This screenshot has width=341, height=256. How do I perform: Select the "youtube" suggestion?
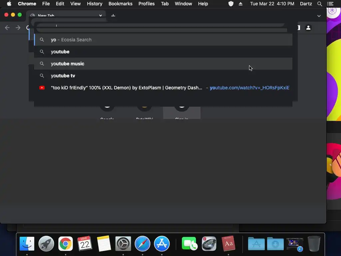pos(163,52)
